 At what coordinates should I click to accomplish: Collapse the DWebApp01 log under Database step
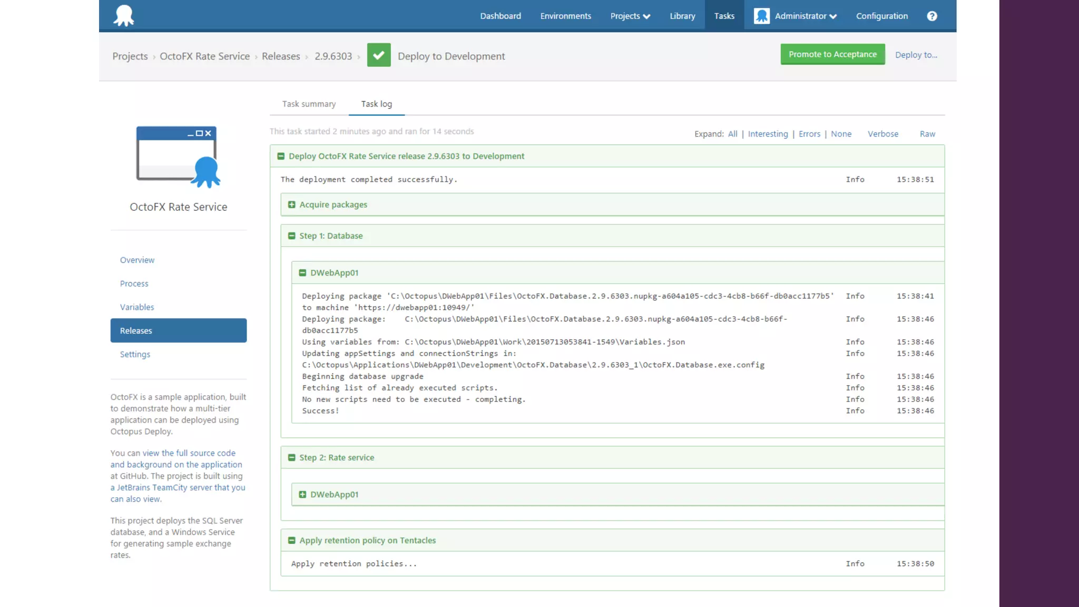[x=302, y=272]
